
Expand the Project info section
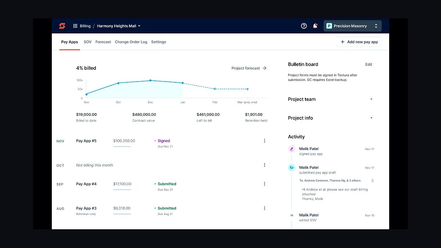(330, 118)
